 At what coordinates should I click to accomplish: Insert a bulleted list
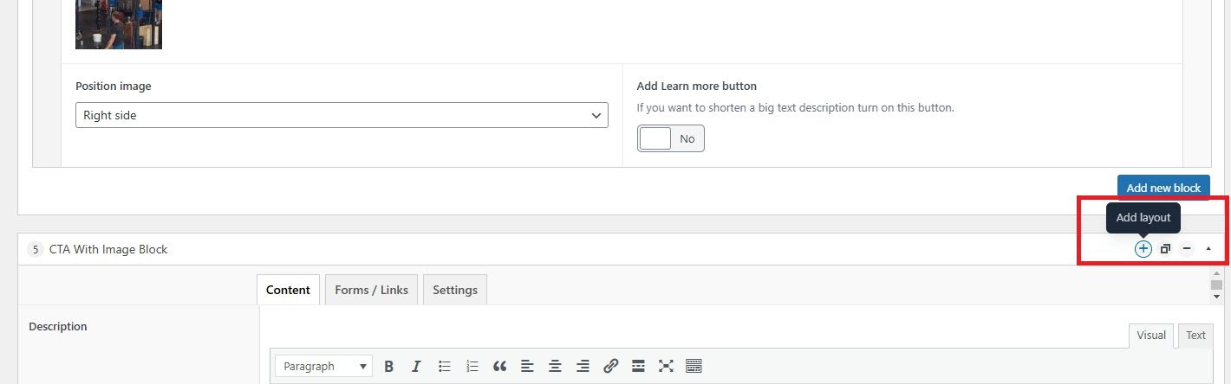pyautogui.click(x=444, y=366)
